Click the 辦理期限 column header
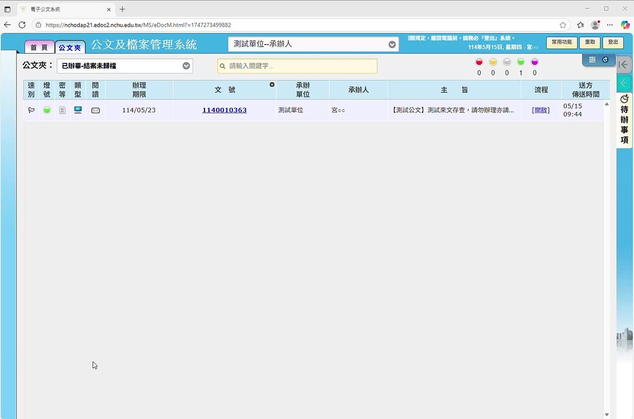 coord(139,90)
